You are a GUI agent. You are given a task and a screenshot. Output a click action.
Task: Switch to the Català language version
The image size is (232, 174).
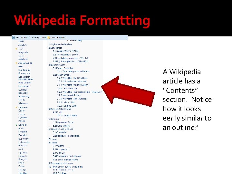[22, 100]
